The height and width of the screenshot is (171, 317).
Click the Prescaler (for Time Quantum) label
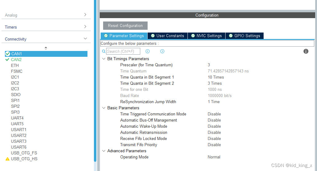pos(146,65)
